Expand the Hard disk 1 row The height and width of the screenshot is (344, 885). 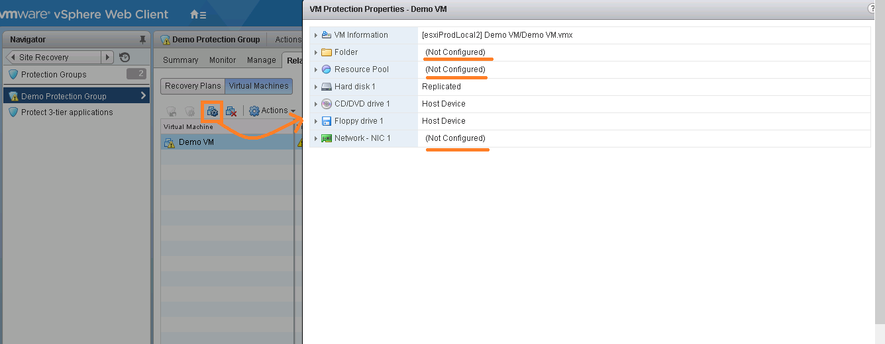pos(316,87)
